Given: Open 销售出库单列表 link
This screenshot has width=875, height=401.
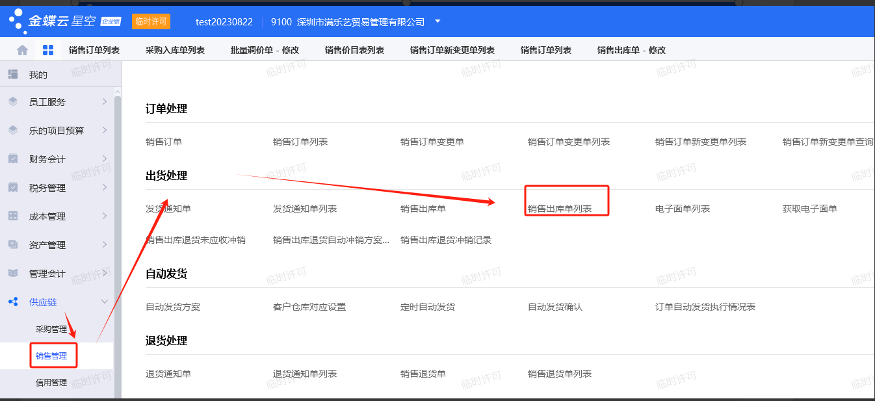Looking at the screenshot, I should pyautogui.click(x=560, y=209).
